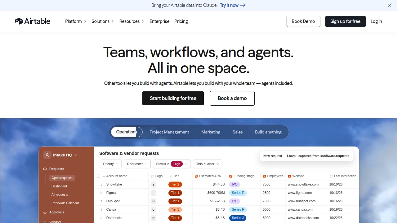397x223 pixels.
Task: Click the Estimated ARR column AI icon
Action: coord(196,176)
